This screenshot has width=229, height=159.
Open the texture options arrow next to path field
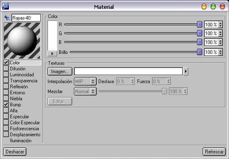point(185,72)
